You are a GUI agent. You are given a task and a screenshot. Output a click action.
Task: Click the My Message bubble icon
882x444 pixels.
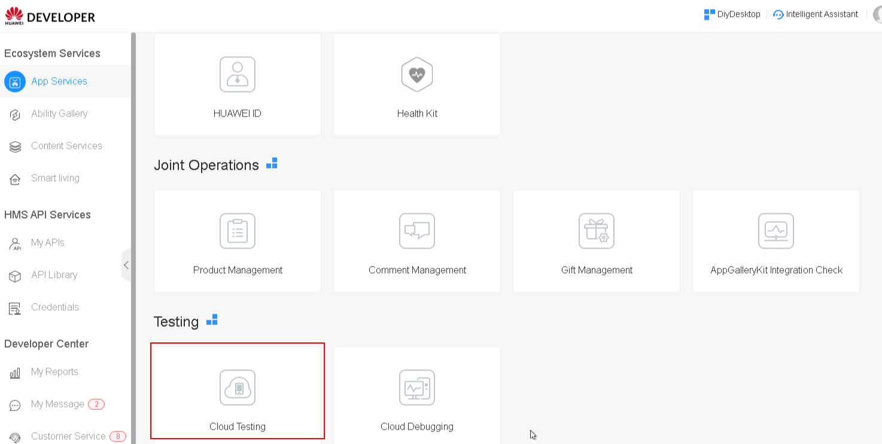point(15,405)
